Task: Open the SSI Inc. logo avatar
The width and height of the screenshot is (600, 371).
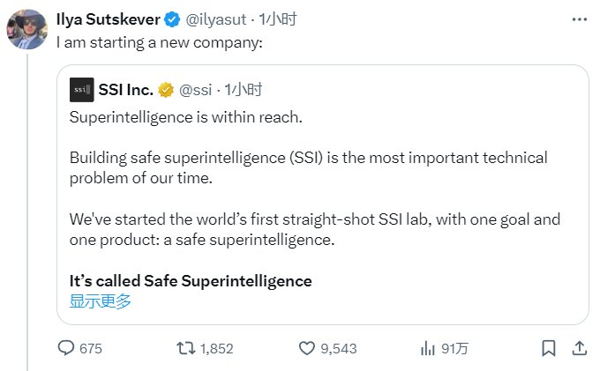Action: (82, 89)
